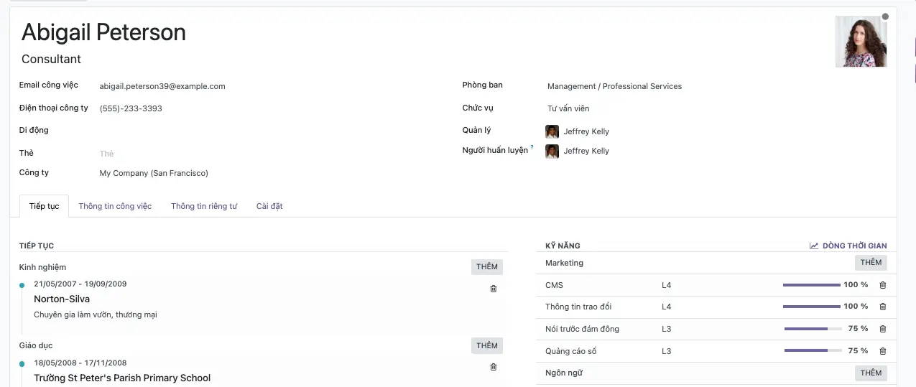This screenshot has width=916, height=387.
Task: Click Abigail Peterson's profile photo
Action: 861,42
